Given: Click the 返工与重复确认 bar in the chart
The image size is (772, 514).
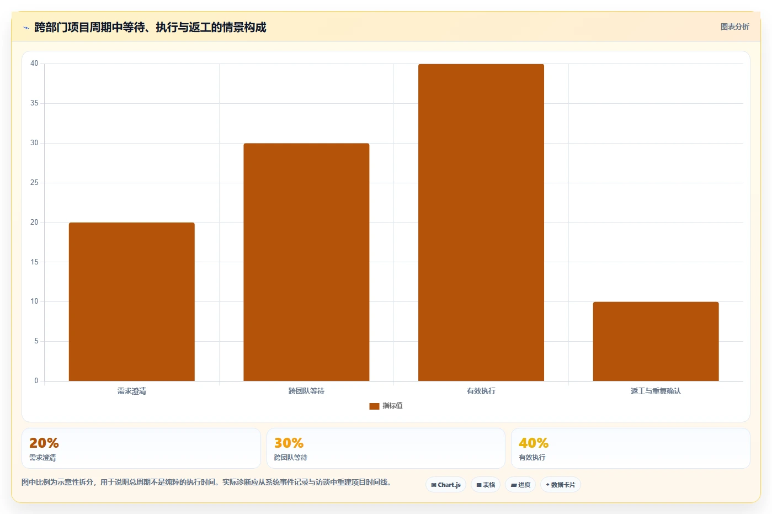Looking at the screenshot, I should tap(656, 341).
